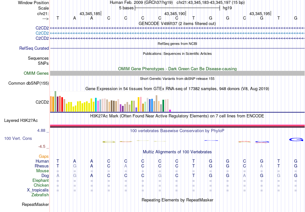
Task: Click the 4.88 PhyloP maximum value
Action: 41,131
